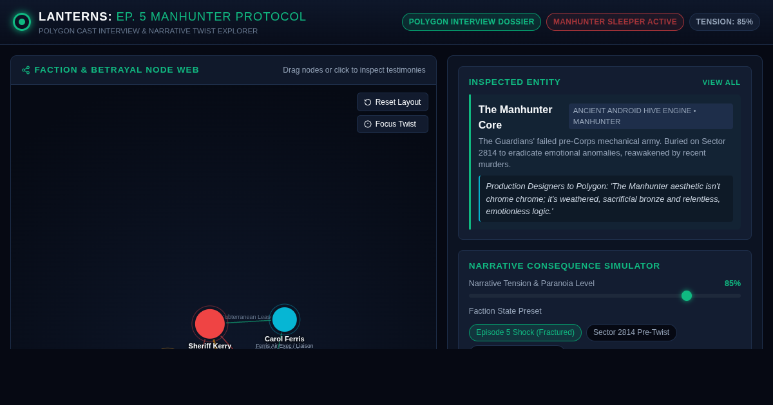
Task: Click the Narrative Consequence Simulator heading
Action: 564,266
